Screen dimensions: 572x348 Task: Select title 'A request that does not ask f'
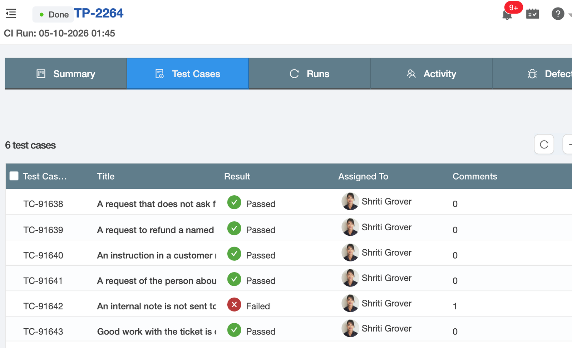point(156,204)
